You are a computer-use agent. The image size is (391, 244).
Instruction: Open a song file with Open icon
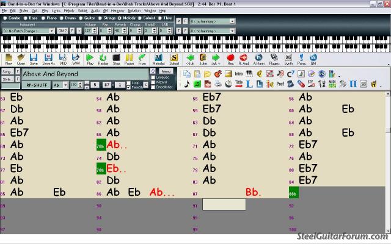pyautogui.click(x=21, y=59)
